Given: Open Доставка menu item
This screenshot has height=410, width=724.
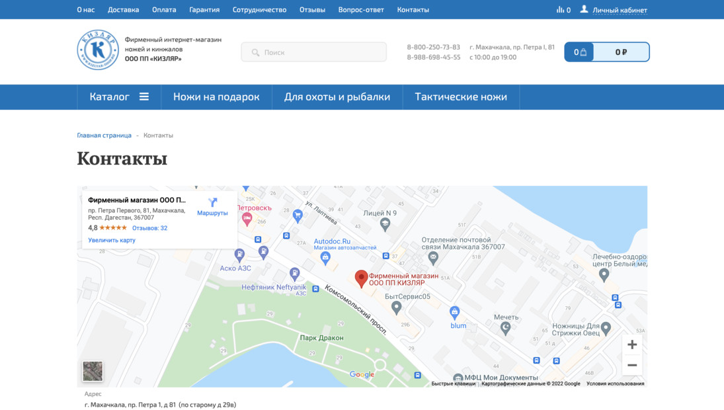Looking at the screenshot, I should (x=123, y=10).
